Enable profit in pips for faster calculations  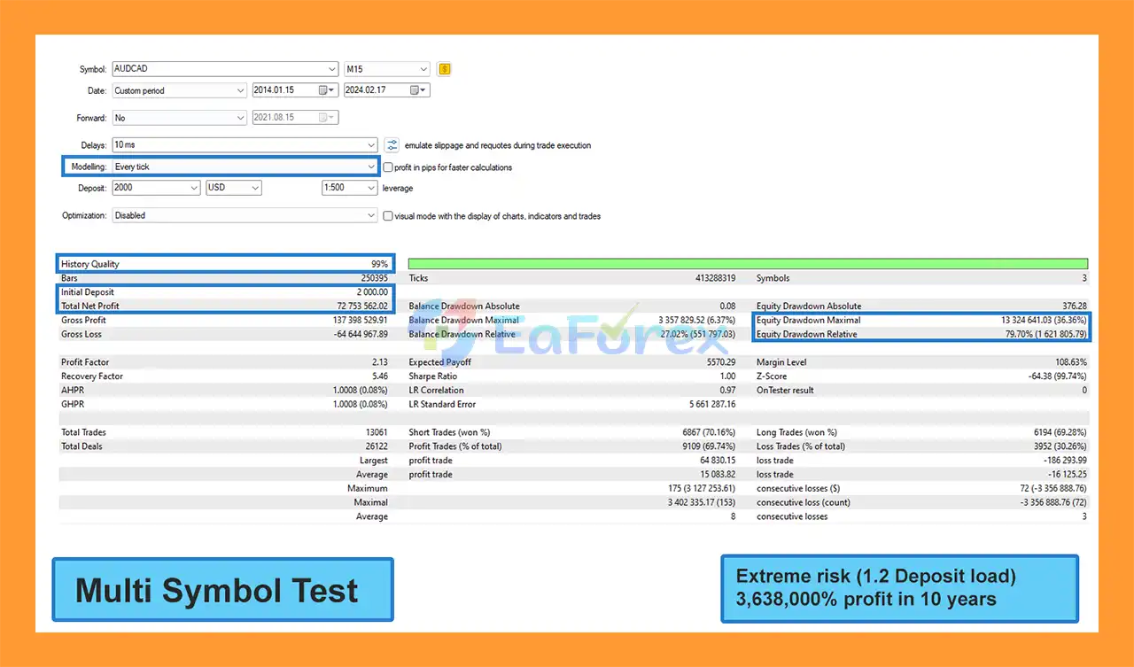point(388,167)
